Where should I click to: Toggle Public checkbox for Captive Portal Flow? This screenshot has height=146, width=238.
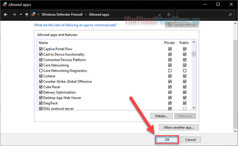click(185, 49)
